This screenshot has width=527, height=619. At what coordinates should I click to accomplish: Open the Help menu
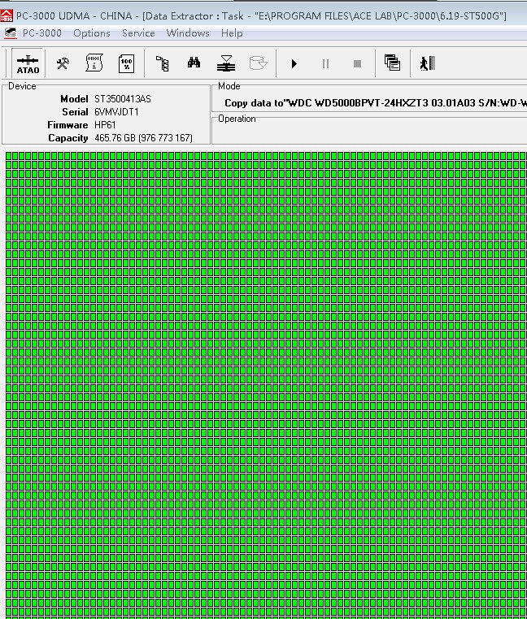click(232, 33)
